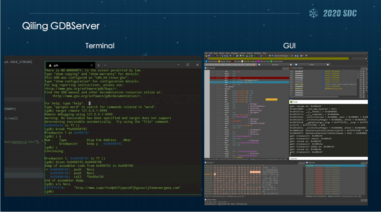The image size is (381, 212).
Task: Click the open file folder toolbar icon
Action: (206, 56)
